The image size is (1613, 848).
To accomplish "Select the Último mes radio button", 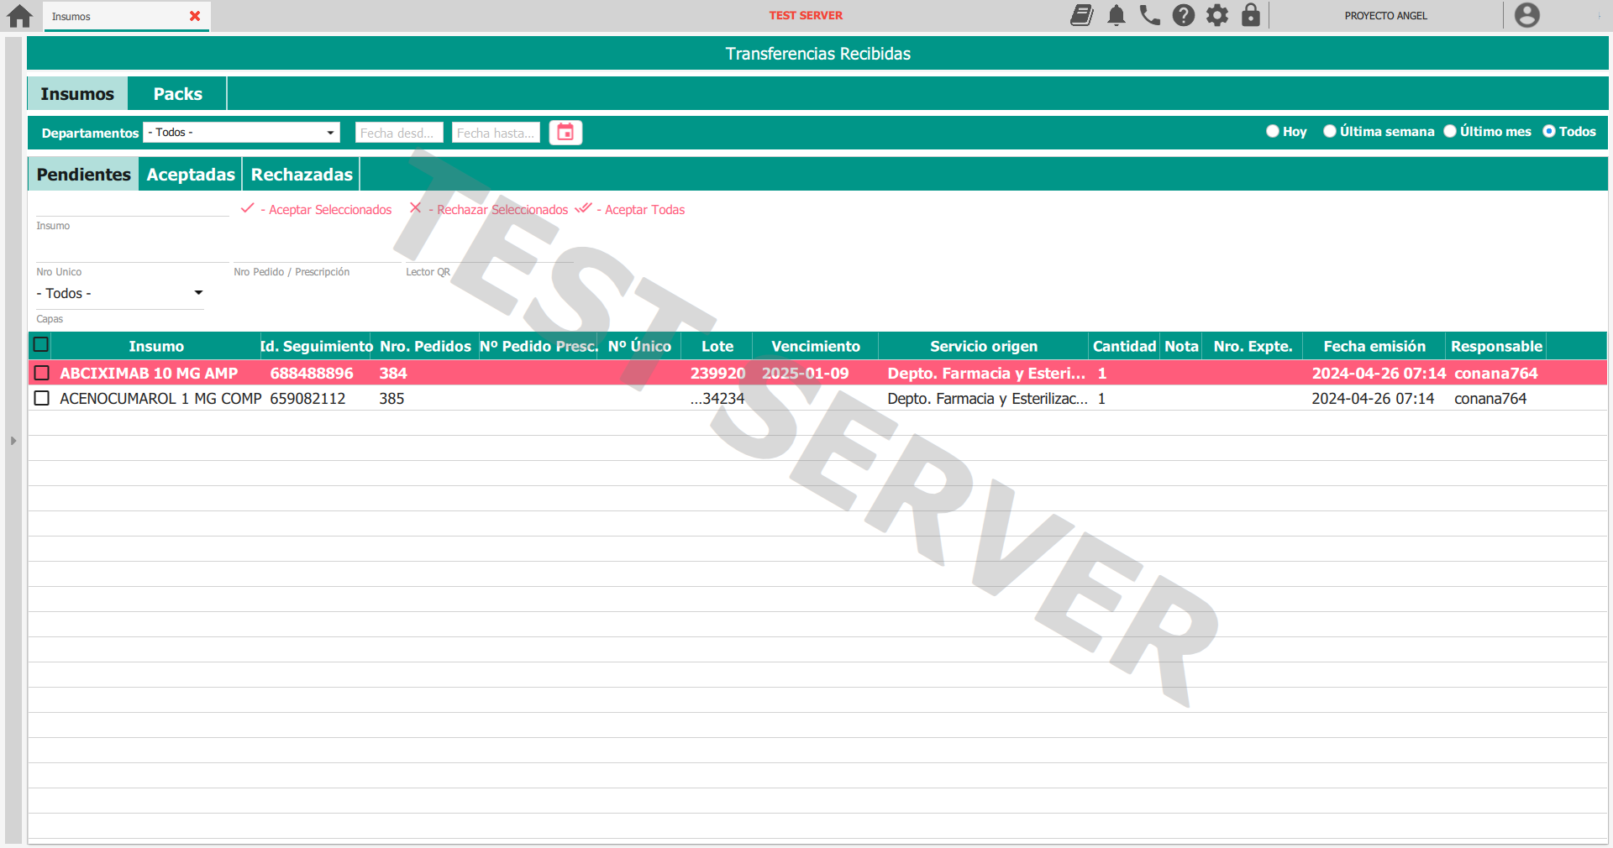I will [x=1450, y=131].
